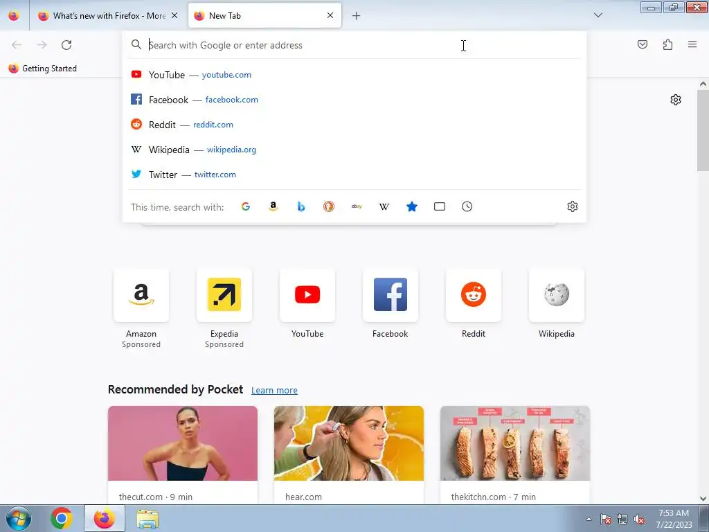This screenshot has width=709, height=532.
Task: Search history with the clock icon
Action: [467, 206]
